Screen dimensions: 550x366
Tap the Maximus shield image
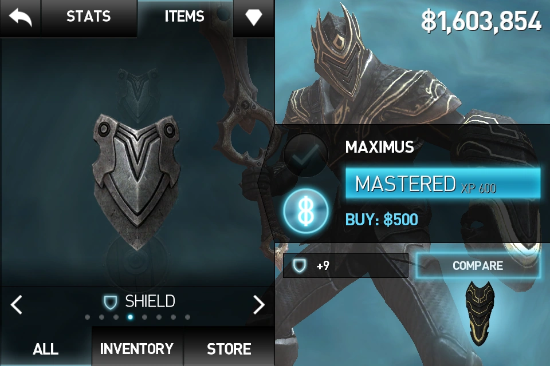137,181
